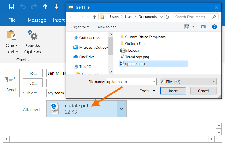The width and height of the screenshot is (225, 146).
Task: Click into the Subject text field
Action: coord(56,93)
